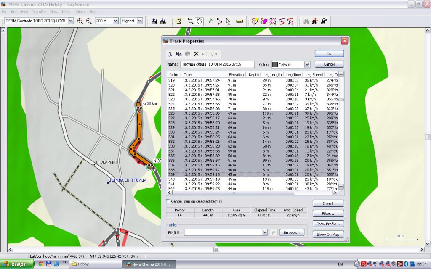Open the track Color dropdown

click(307, 65)
